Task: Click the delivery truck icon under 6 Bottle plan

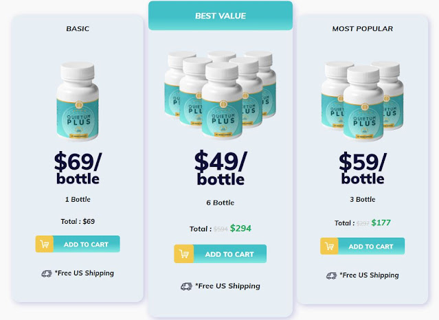Action: click(186, 286)
